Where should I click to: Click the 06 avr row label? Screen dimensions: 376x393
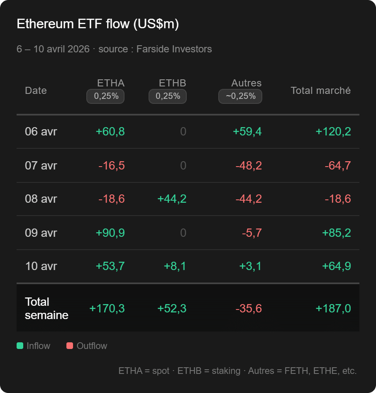coord(41,132)
